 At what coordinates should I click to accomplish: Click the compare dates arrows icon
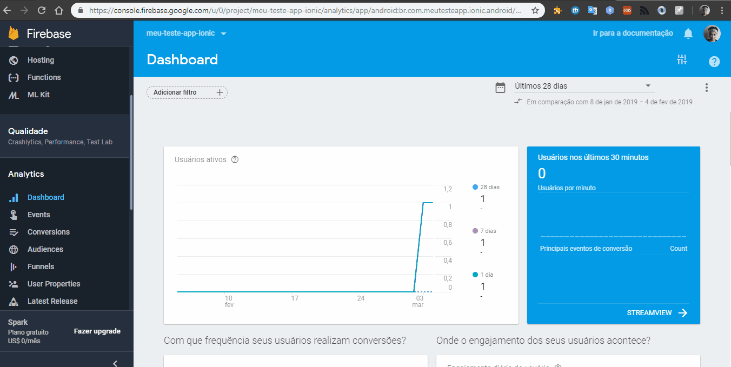click(519, 102)
